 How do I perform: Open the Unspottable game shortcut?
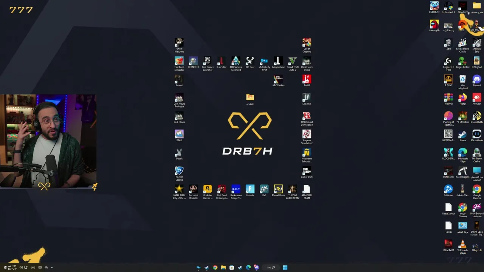[477, 117]
